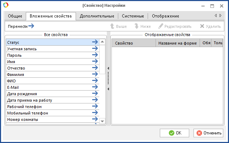Select the Учетная запись row text

[22, 49]
